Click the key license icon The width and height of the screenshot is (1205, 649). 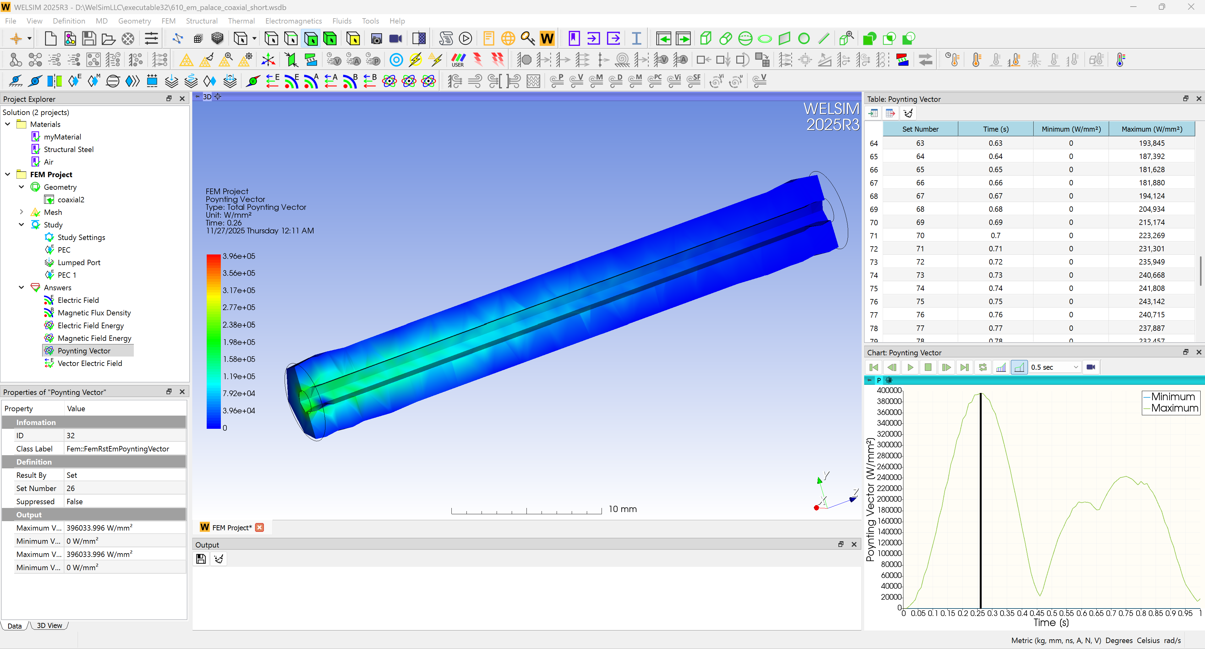(528, 38)
